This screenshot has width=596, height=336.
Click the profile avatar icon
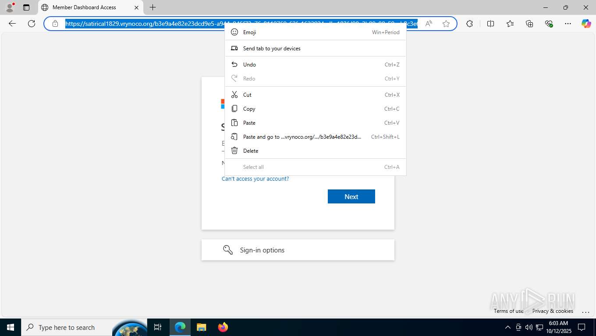tap(9, 7)
